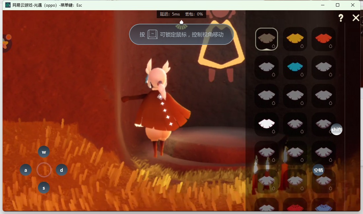Tap the 空格 space key overlay
The height and width of the screenshot is (214, 363).
click(318, 170)
